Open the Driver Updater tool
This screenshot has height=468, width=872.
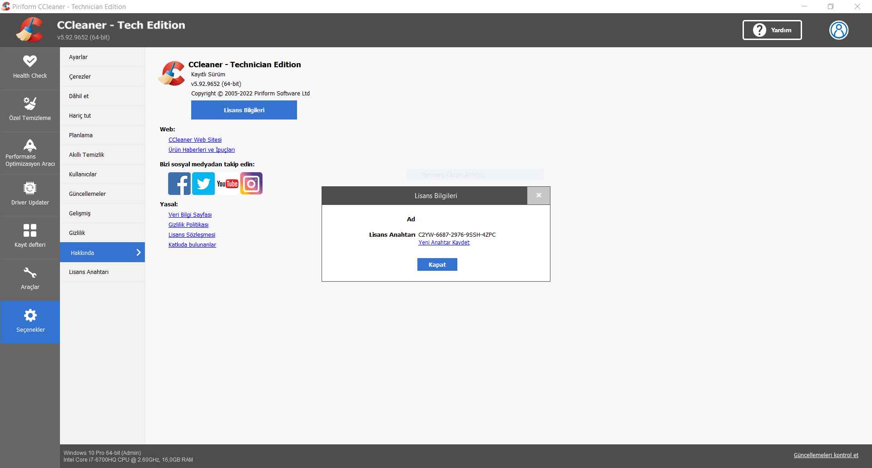click(x=30, y=194)
